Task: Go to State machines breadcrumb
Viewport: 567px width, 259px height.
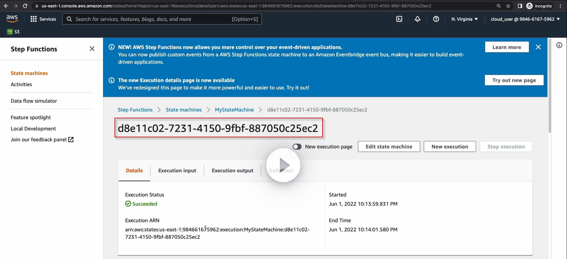Action: pyautogui.click(x=184, y=110)
